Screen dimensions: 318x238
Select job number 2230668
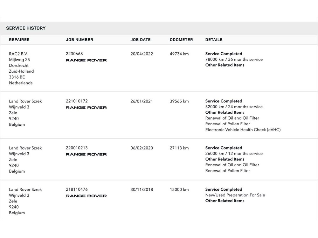click(x=74, y=54)
